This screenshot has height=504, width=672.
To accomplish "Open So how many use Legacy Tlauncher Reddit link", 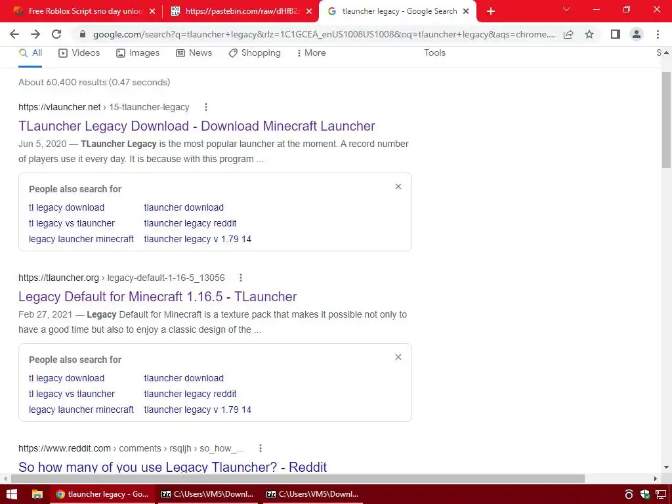I will coord(173,467).
